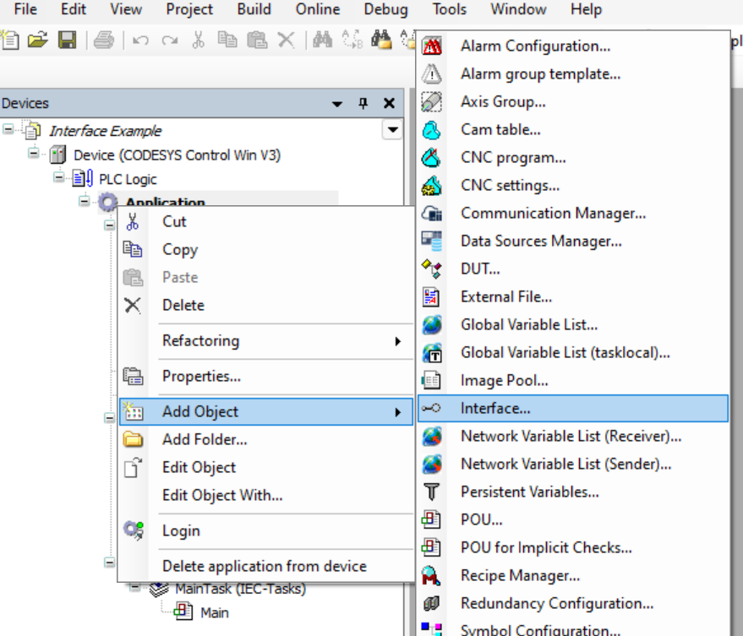Collapse the PLC Logic node
The height and width of the screenshot is (636, 743).
click(x=59, y=177)
